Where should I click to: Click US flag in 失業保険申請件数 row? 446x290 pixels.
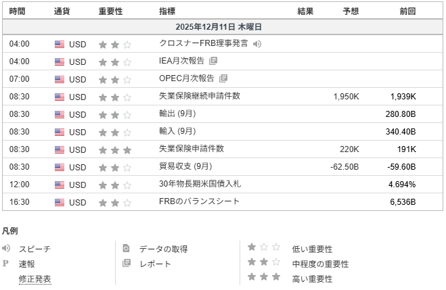point(60,149)
